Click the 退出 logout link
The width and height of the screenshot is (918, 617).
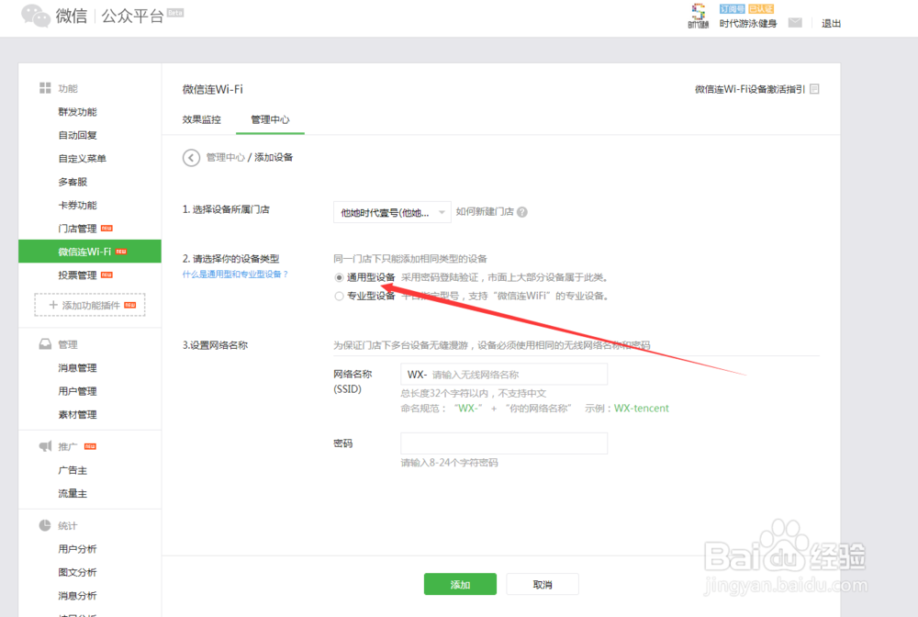832,24
